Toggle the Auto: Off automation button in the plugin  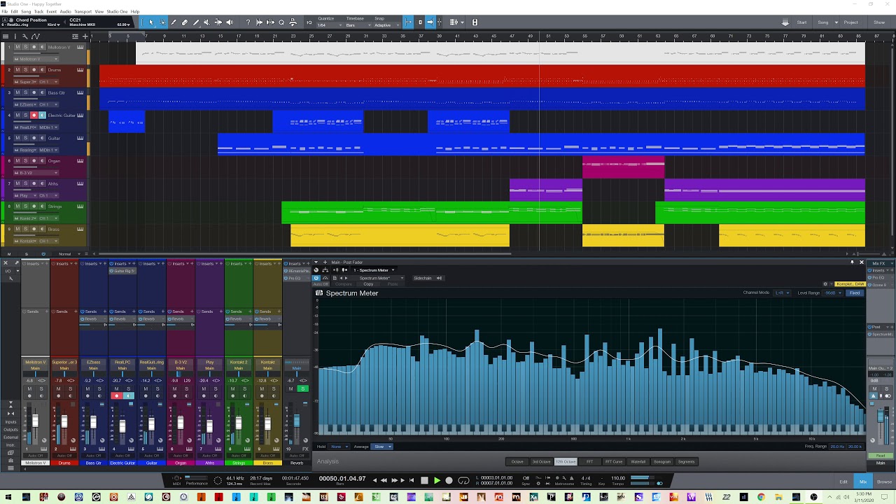tap(321, 284)
